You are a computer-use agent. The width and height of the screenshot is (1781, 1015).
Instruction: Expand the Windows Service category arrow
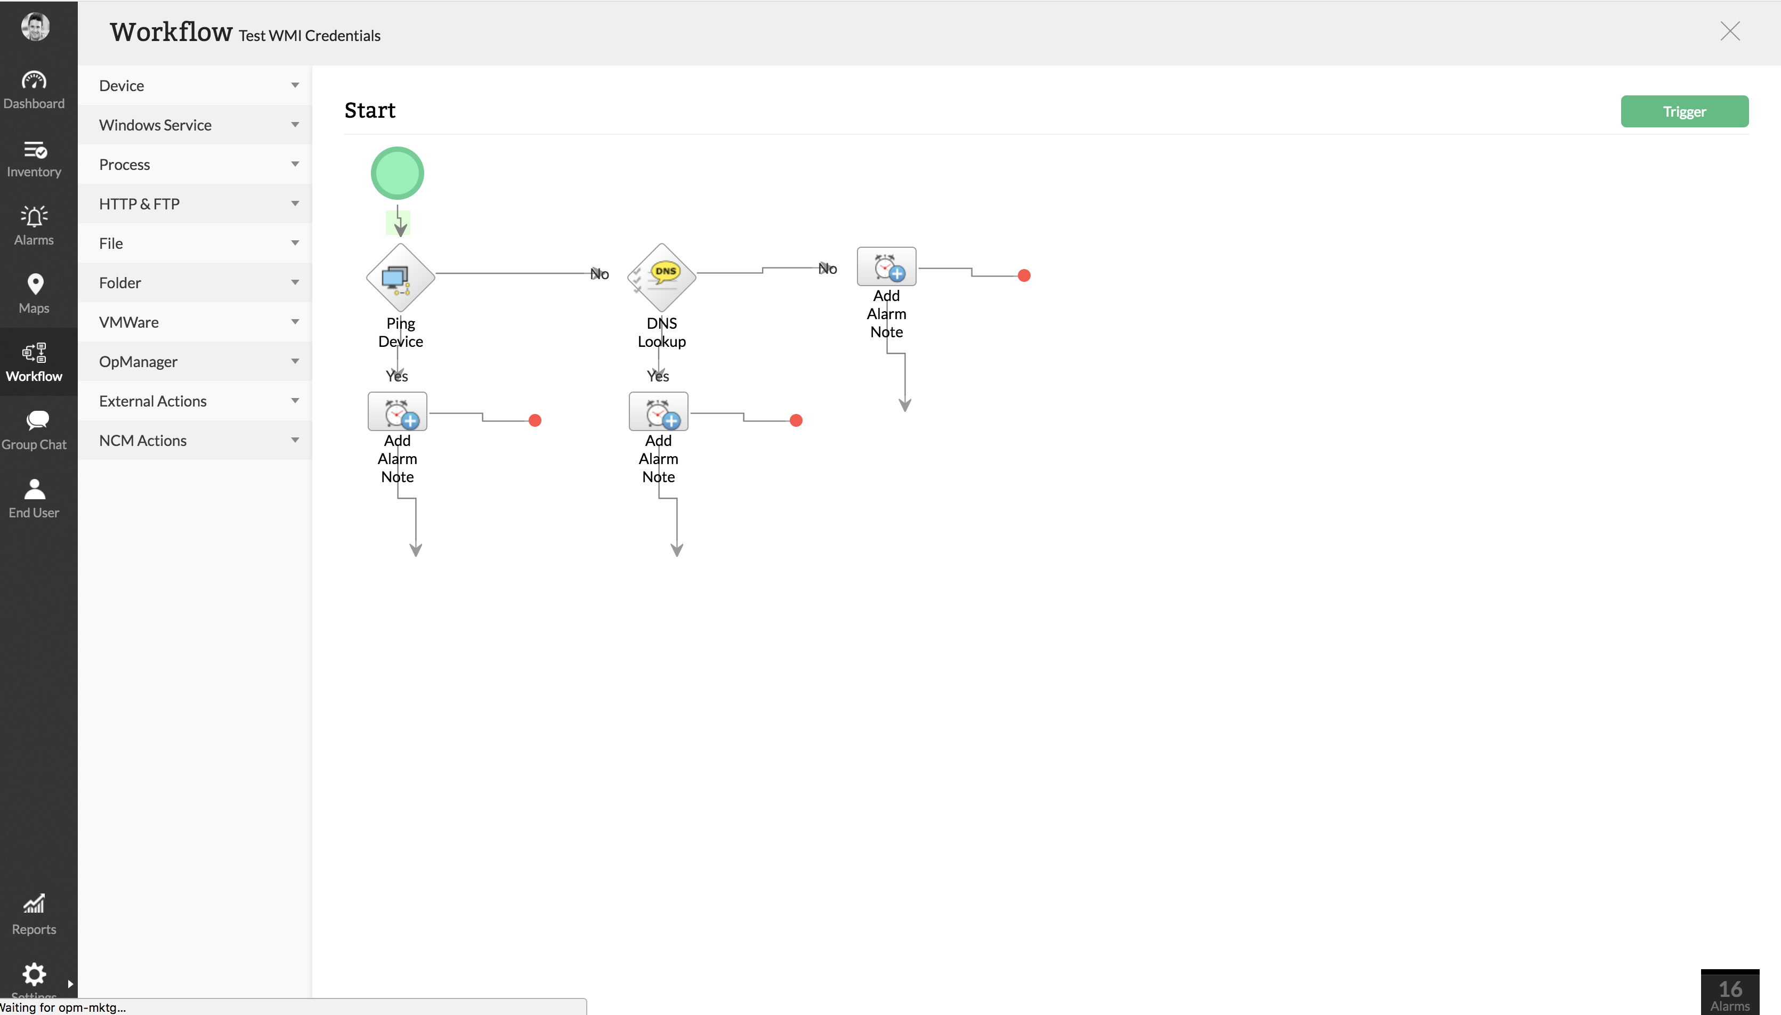295,125
